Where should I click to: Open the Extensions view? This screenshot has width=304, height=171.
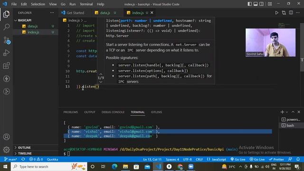(x=6, y=66)
